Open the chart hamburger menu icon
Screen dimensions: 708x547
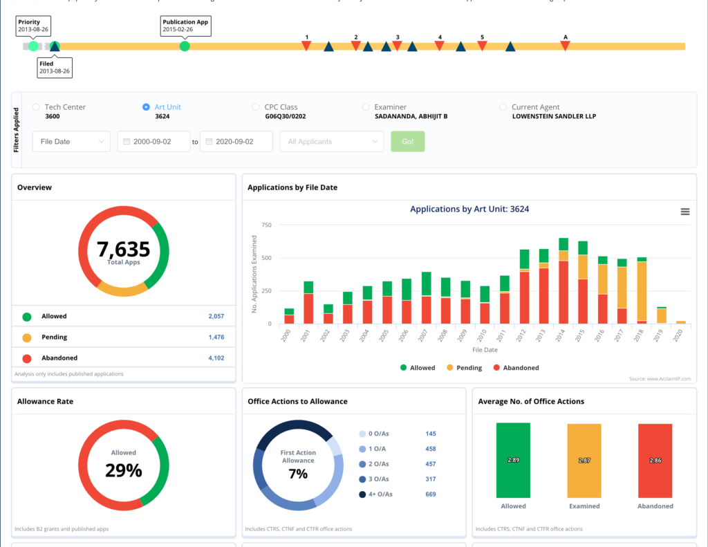684,212
